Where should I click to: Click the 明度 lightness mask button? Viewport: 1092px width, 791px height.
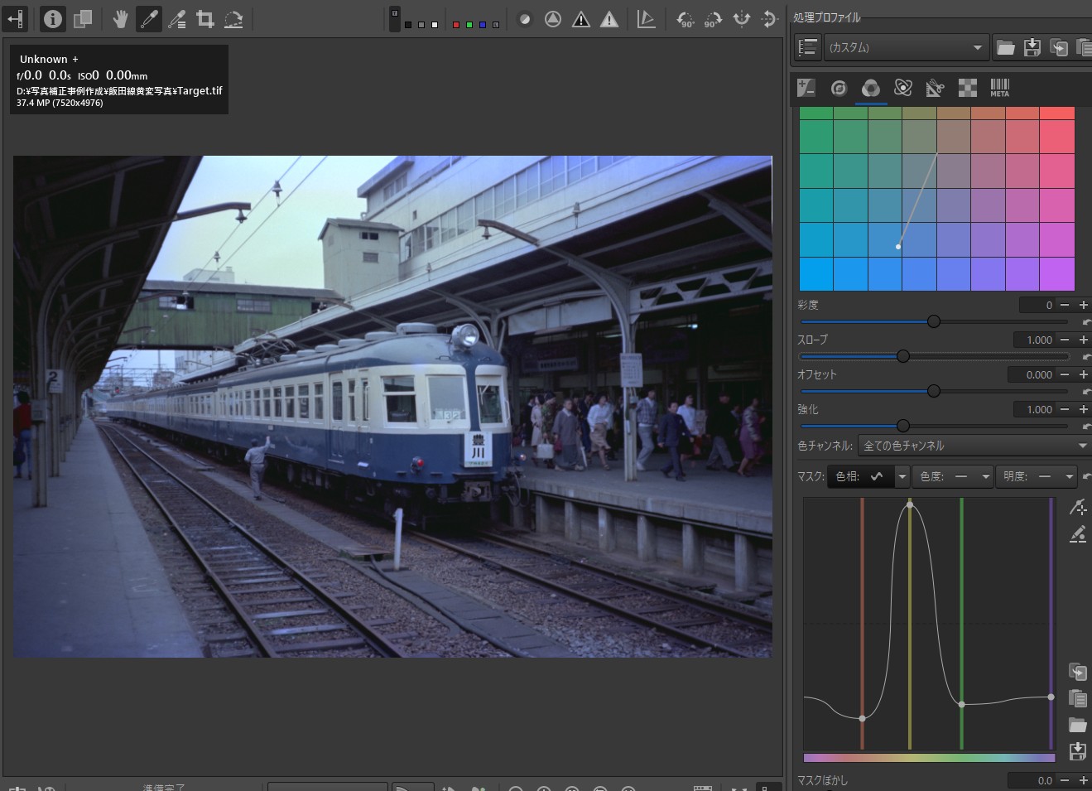pos(1027,476)
